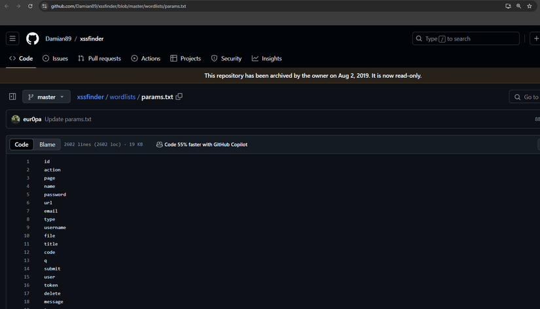Click the 'page' line text

click(50, 178)
